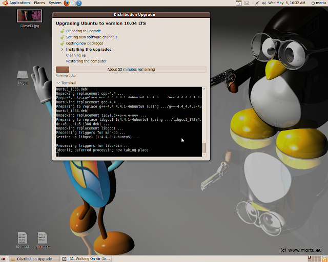
Task: Click 'Upgrading Ubuntu to version 10.04 LTS' heading
Action: [x=101, y=23]
